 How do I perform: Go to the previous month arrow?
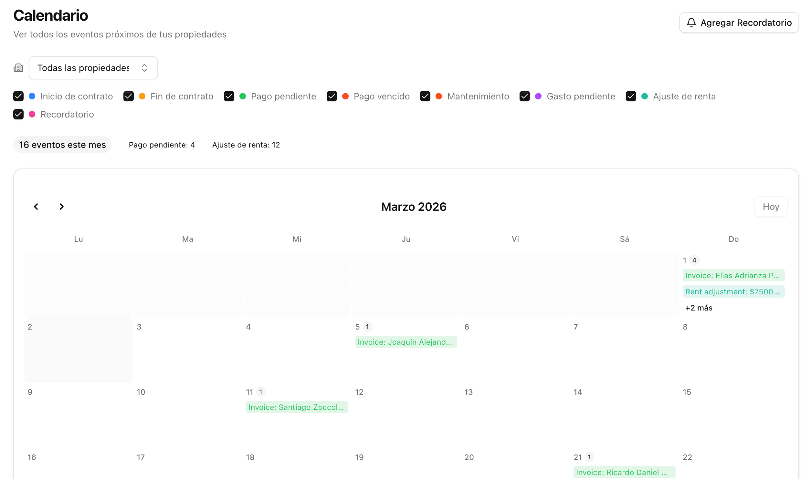[36, 207]
